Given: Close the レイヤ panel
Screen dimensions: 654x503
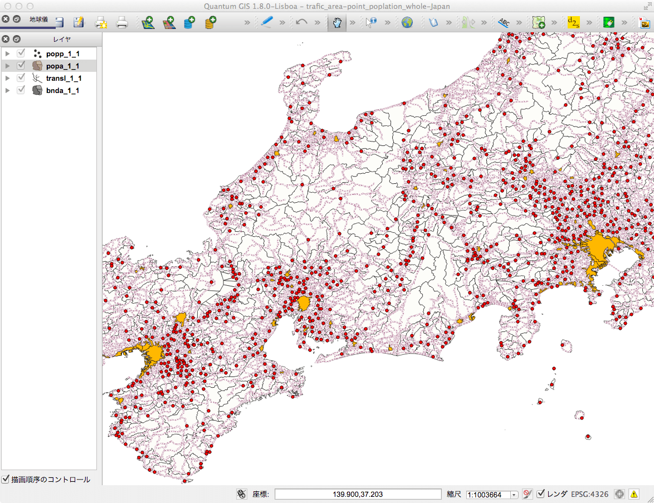Looking at the screenshot, I should (x=6, y=39).
